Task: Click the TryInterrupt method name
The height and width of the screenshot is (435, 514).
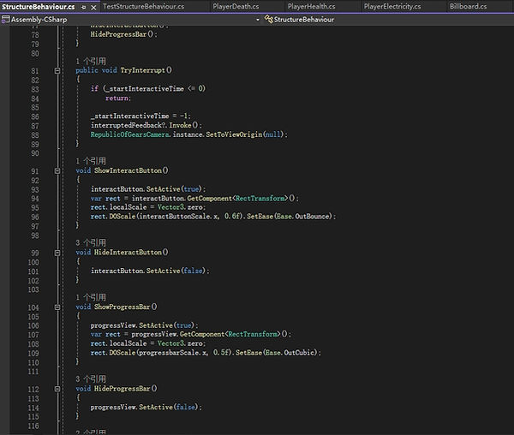Action: coord(142,70)
